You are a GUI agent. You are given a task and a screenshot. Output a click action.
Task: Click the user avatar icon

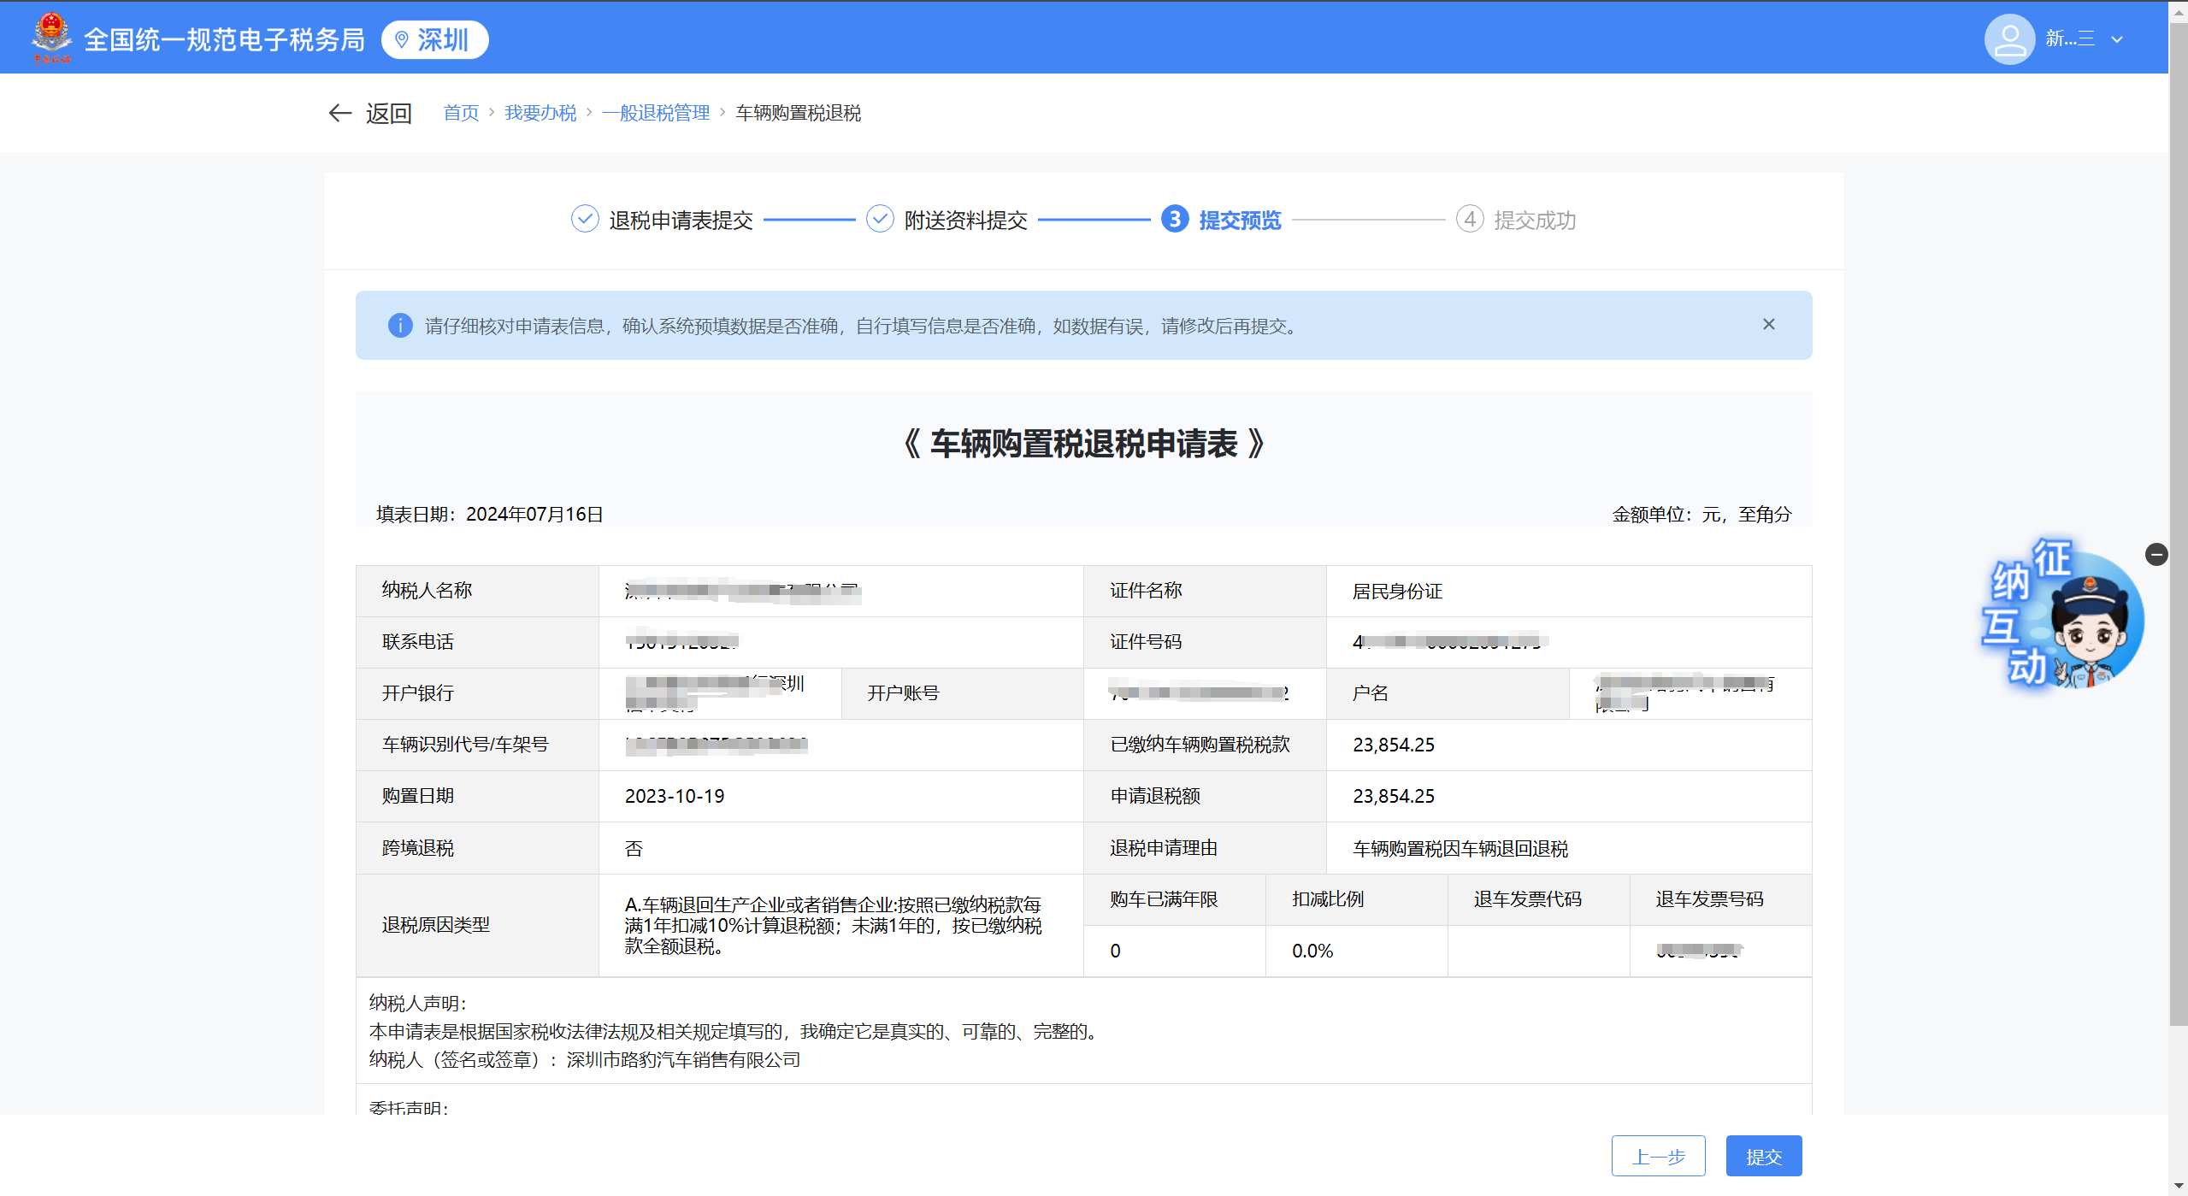tap(2009, 39)
